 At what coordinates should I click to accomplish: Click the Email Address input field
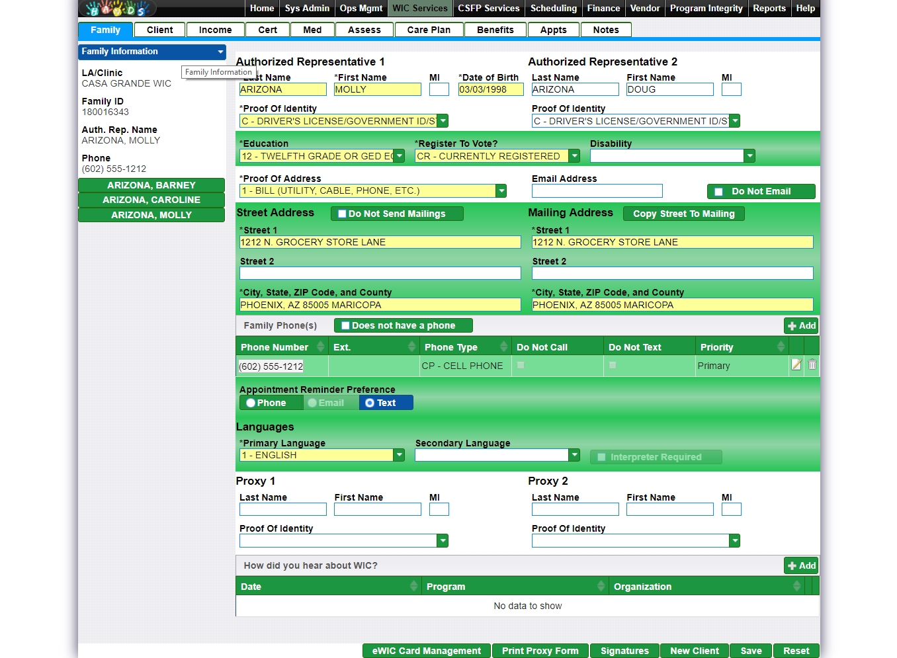tap(597, 191)
